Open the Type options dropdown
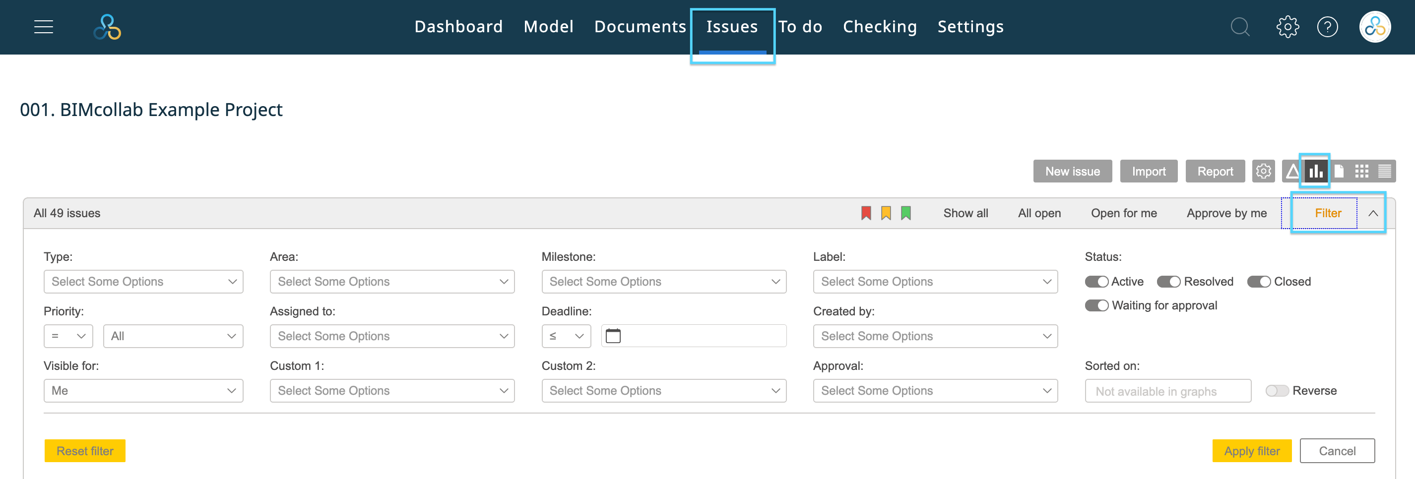1415x479 pixels. tap(143, 282)
